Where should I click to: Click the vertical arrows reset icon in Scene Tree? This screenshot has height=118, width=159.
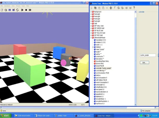(x=111, y=8)
